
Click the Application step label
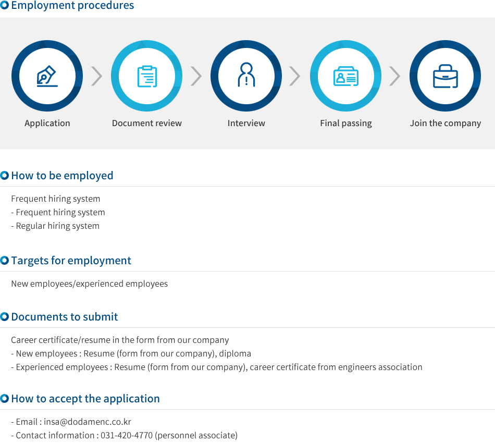[47, 123]
